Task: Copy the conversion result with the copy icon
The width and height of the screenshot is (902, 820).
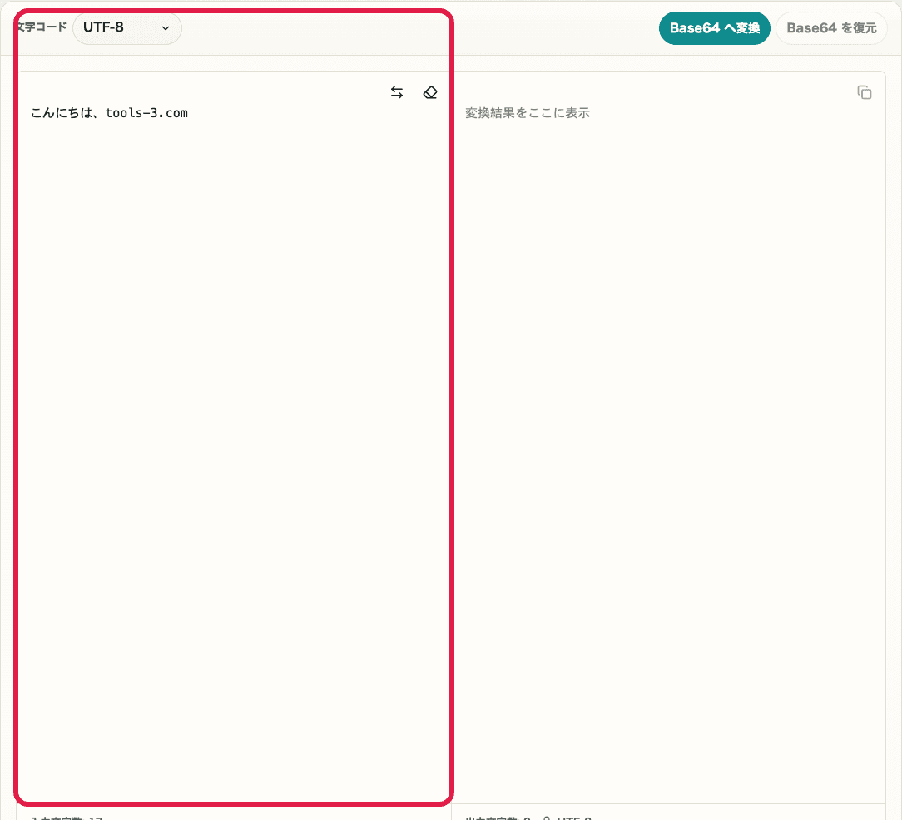Action: (865, 93)
